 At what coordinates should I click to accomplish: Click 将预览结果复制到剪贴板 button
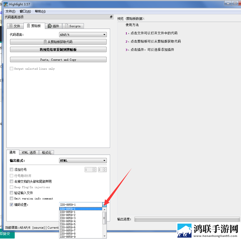(58, 50)
